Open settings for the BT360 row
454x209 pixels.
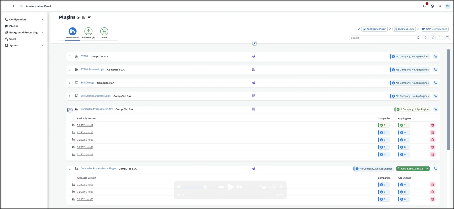tap(435, 57)
